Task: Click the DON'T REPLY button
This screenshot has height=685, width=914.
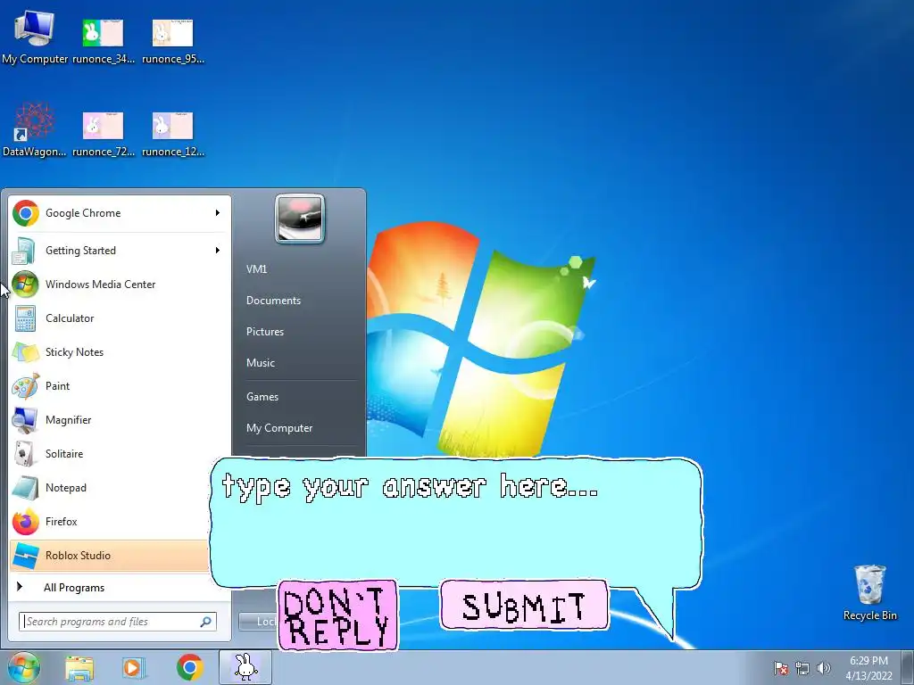Action: 338,615
